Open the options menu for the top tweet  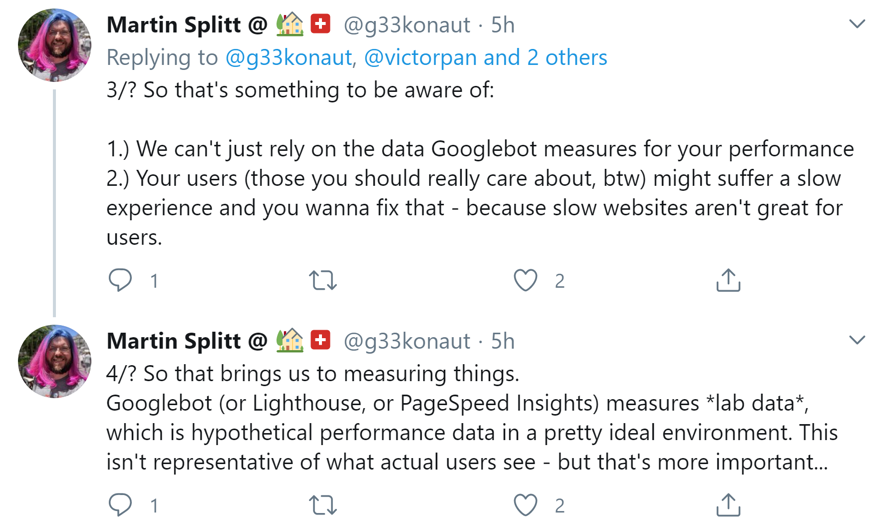point(858,23)
